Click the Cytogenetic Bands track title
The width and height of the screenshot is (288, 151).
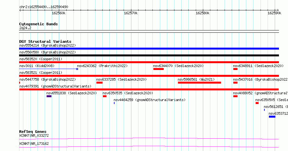pyautogui.click(x=39, y=24)
